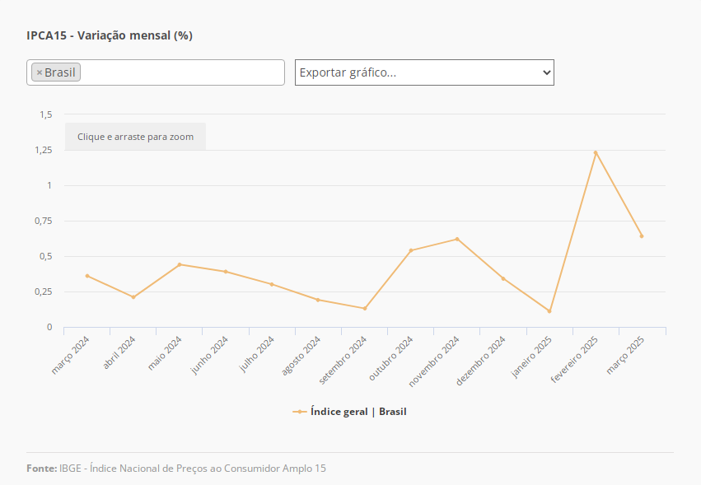Click into the location tag input field
The image size is (701, 485).
181,72
